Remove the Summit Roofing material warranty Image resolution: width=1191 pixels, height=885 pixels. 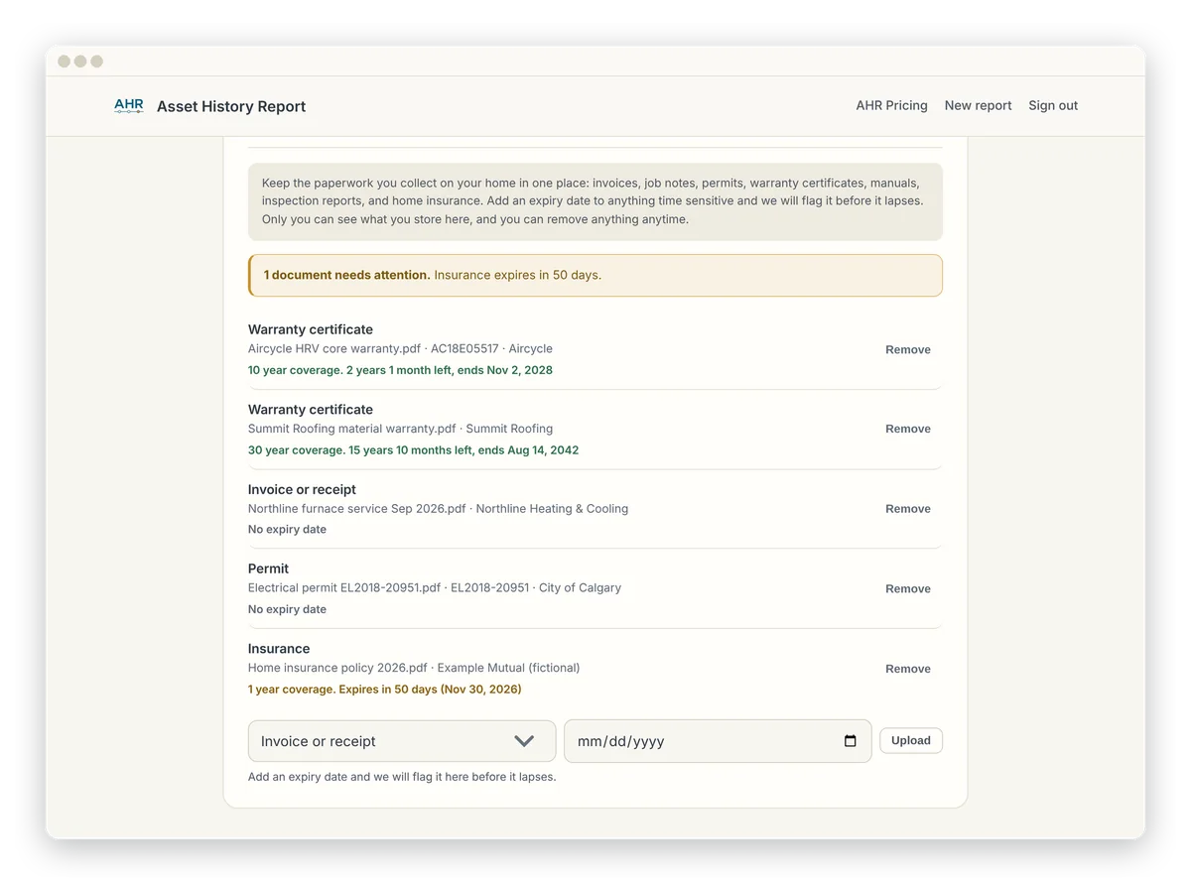[907, 429]
